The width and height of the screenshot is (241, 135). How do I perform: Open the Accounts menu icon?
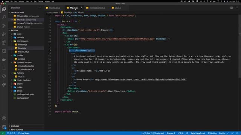tap(4, 118)
